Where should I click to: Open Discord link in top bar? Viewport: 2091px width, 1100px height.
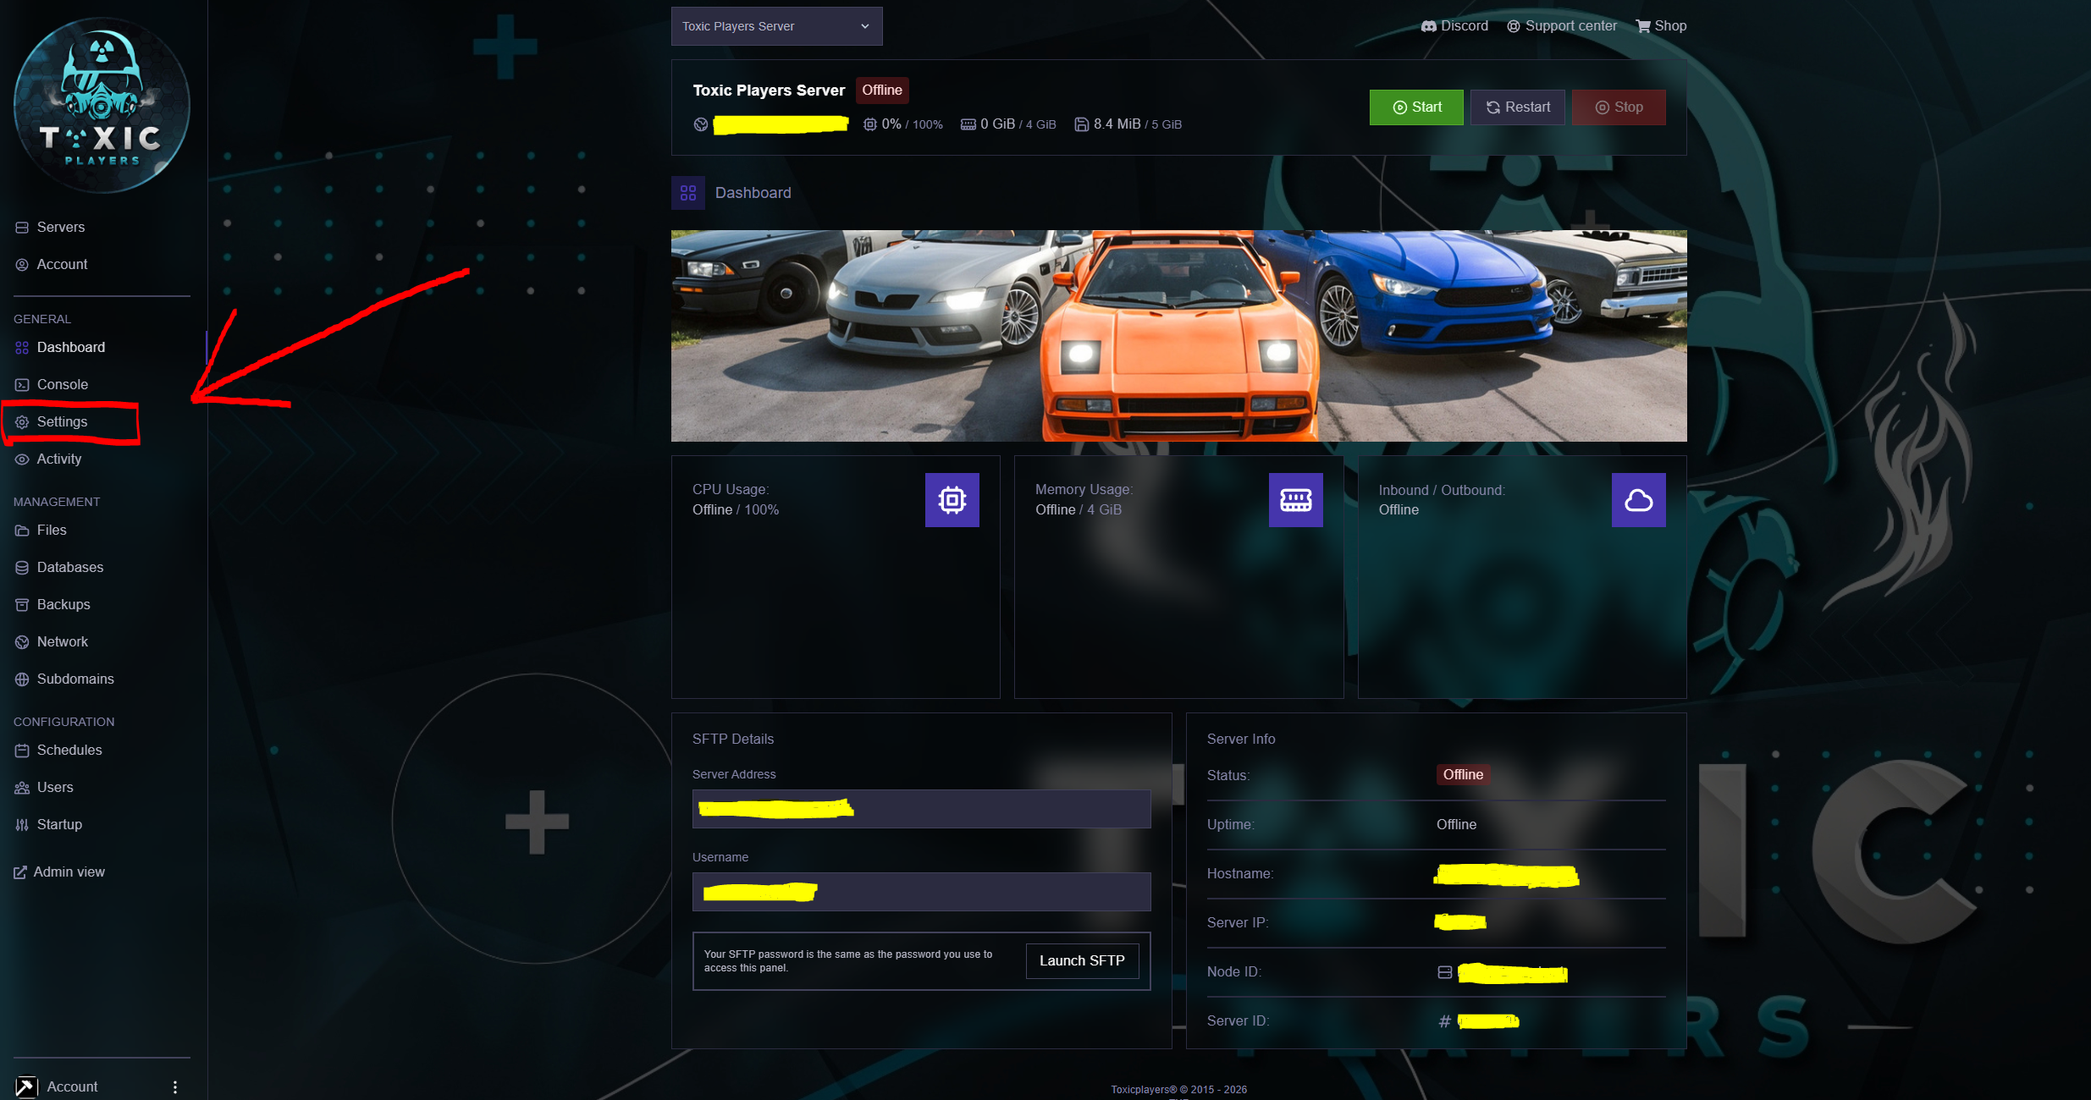click(x=1454, y=26)
